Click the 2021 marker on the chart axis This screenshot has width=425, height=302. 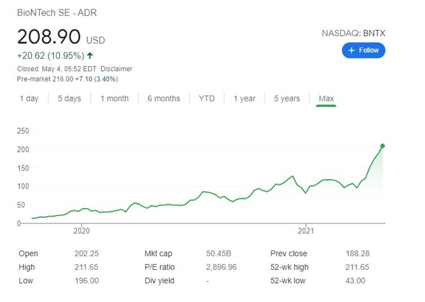306,231
